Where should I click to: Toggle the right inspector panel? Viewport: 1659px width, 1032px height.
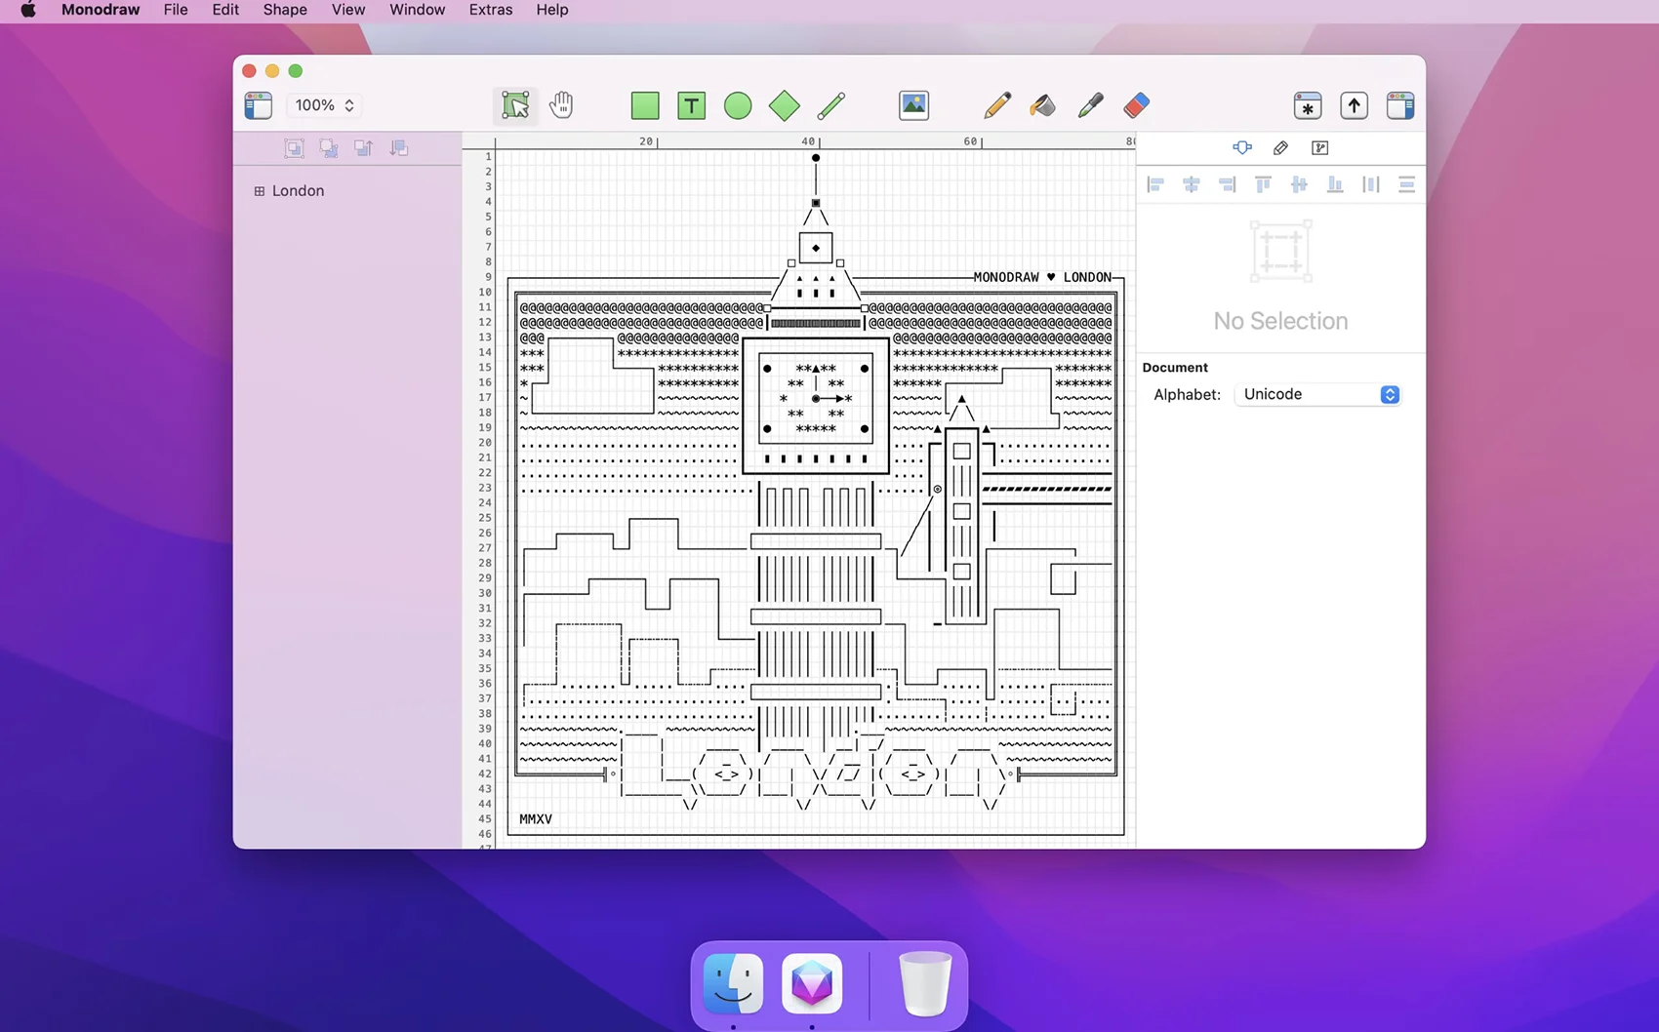point(1400,105)
